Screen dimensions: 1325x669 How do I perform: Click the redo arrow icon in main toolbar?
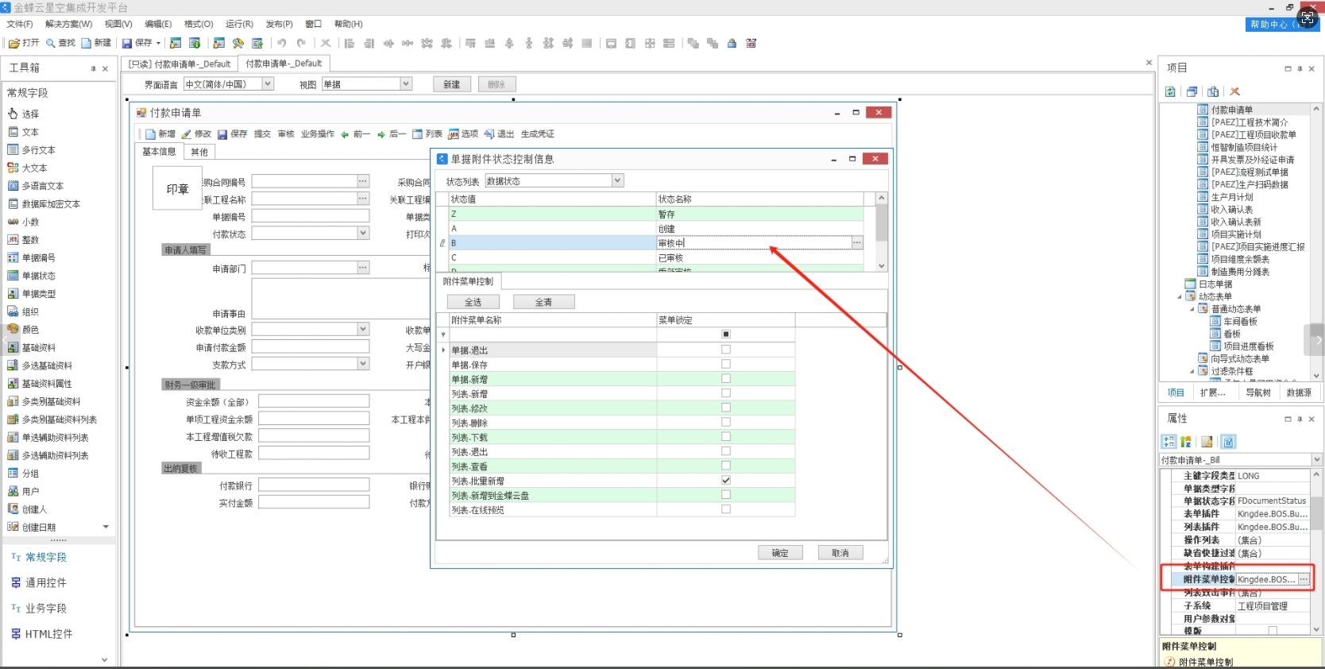click(x=301, y=43)
